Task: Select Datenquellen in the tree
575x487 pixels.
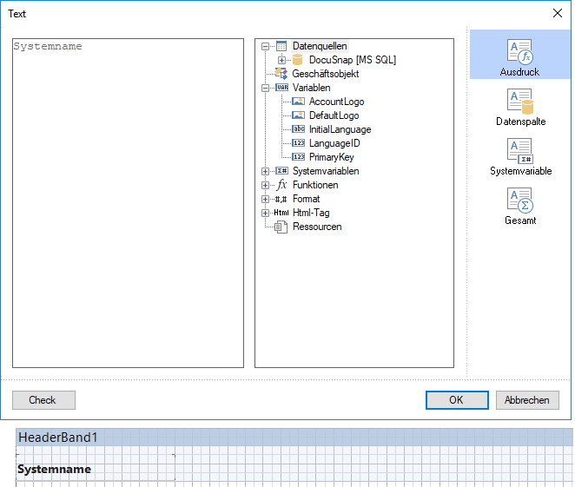Action: [x=320, y=46]
